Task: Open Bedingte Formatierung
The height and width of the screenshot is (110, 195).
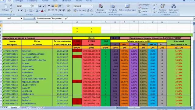Action: (101, 8)
